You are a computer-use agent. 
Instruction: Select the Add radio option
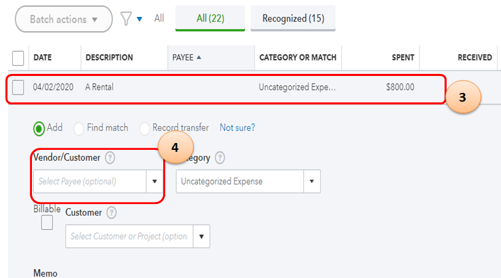tap(39, 127)
